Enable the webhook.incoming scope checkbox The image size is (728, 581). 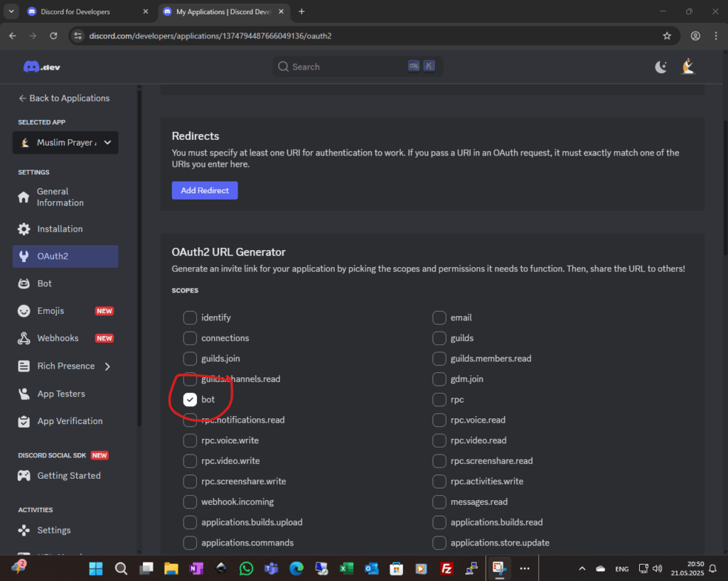(190, 501)
